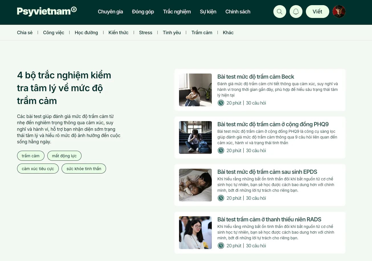Click the profile avatar picture
The width and height of the screenshot is (372, 261).
coord(339,11)
